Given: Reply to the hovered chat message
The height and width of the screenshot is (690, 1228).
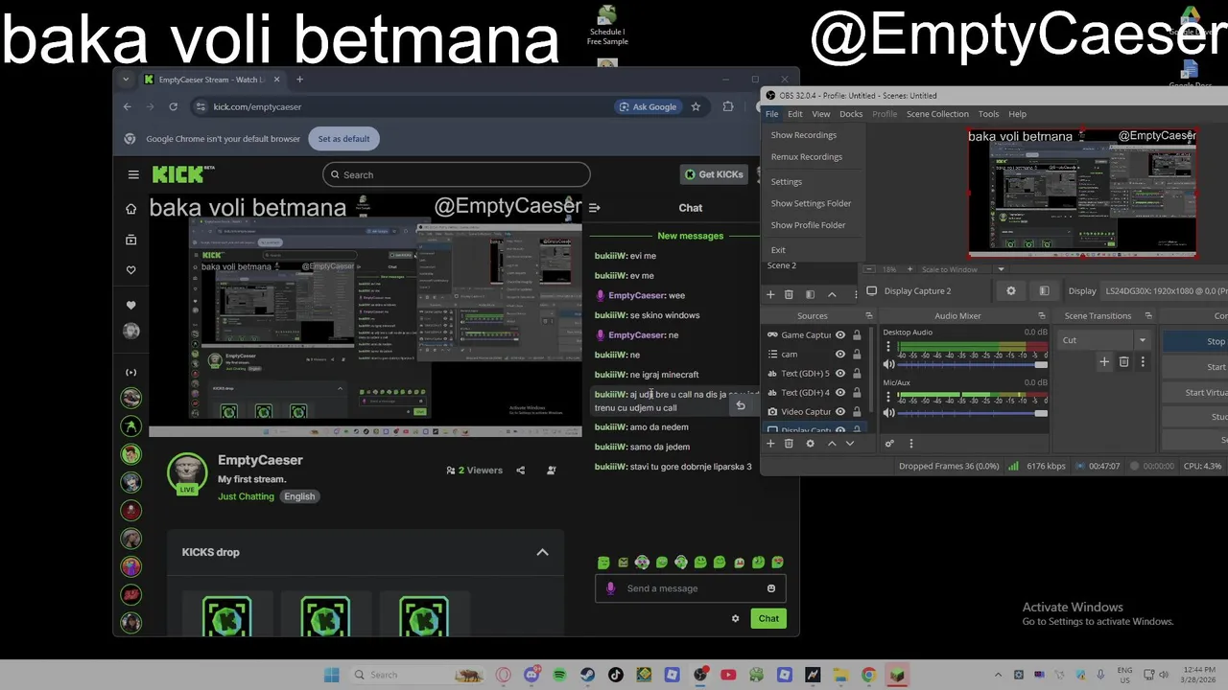Looking at the screenshot, I should pyautogui.click(x=740, y=405).
